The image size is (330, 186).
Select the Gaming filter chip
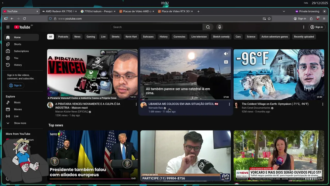91,37
